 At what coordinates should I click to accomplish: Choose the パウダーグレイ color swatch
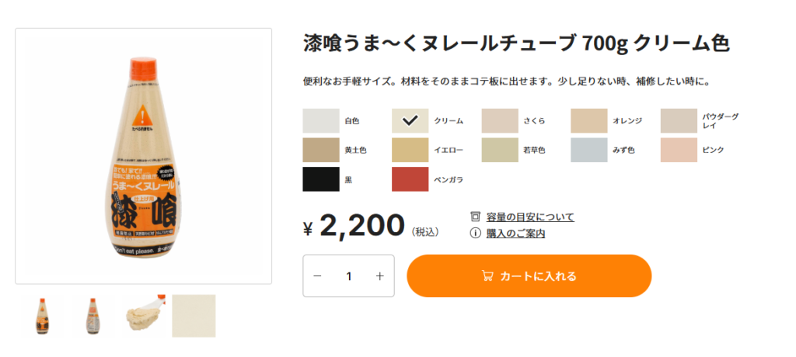point(679,121)
